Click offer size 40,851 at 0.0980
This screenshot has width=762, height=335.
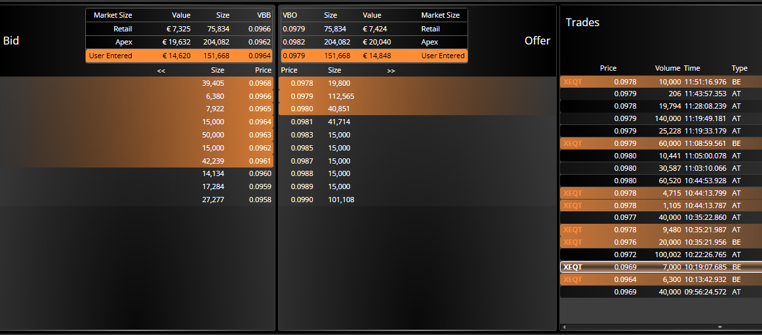tap(339, 109)
